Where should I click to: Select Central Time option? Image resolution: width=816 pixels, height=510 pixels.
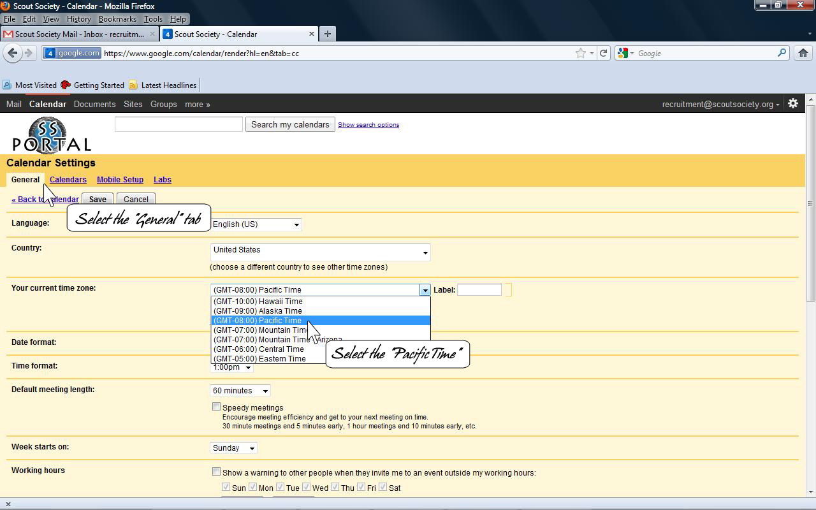click(x=268, y=349)
